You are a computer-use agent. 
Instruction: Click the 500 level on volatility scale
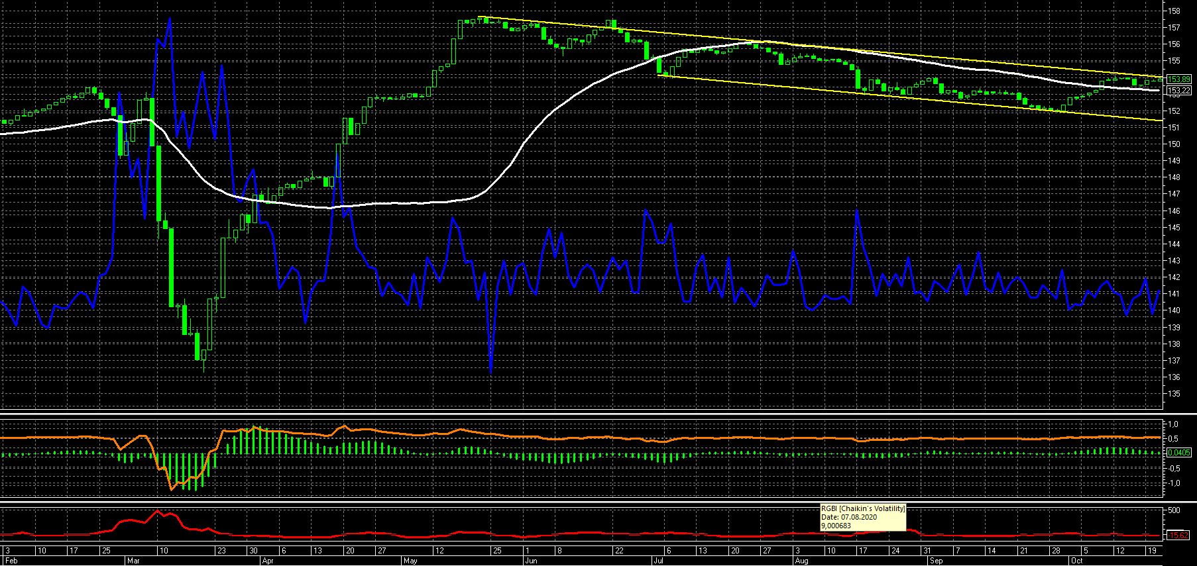[1173, 511]
